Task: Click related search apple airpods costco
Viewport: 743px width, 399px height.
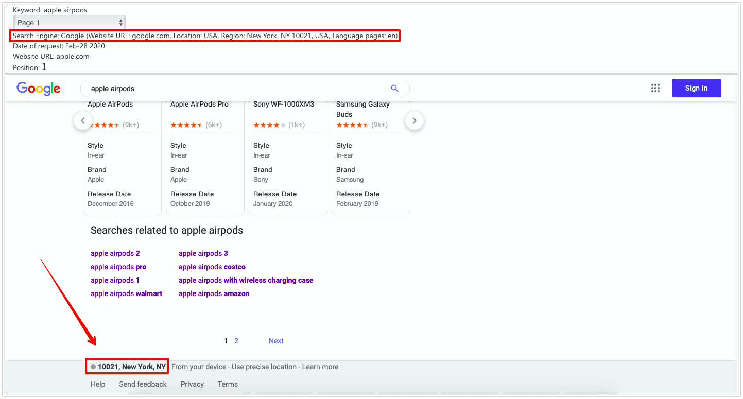Action: pyautogui.click(x=212, y=267)
